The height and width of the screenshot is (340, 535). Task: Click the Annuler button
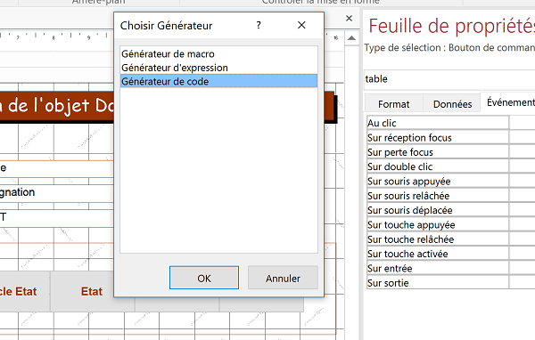pyautogui.click(x=283, y=278)
